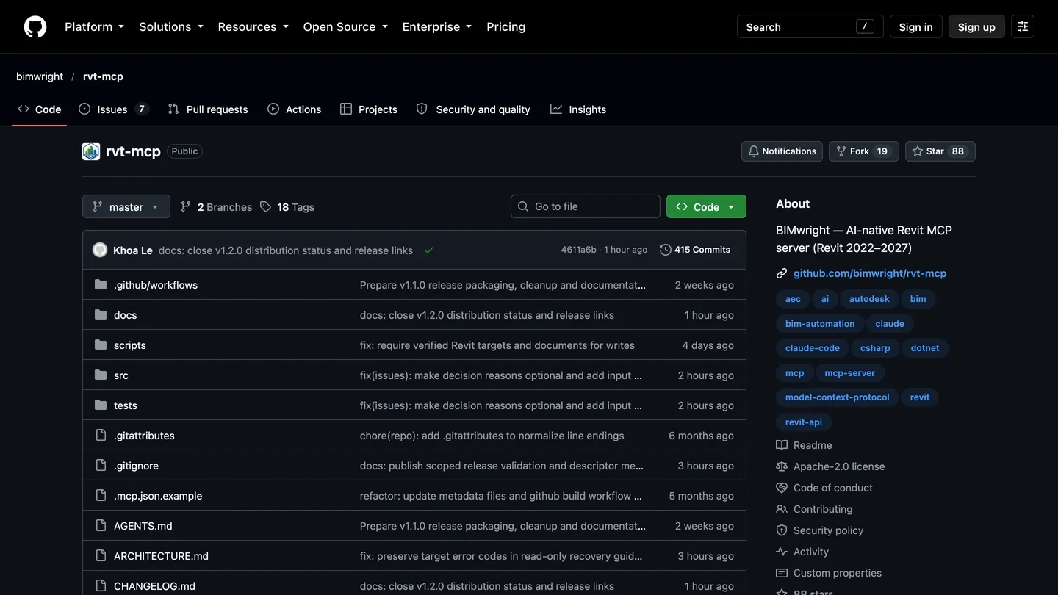Switch to the Issues tab

tap(113, 109)
